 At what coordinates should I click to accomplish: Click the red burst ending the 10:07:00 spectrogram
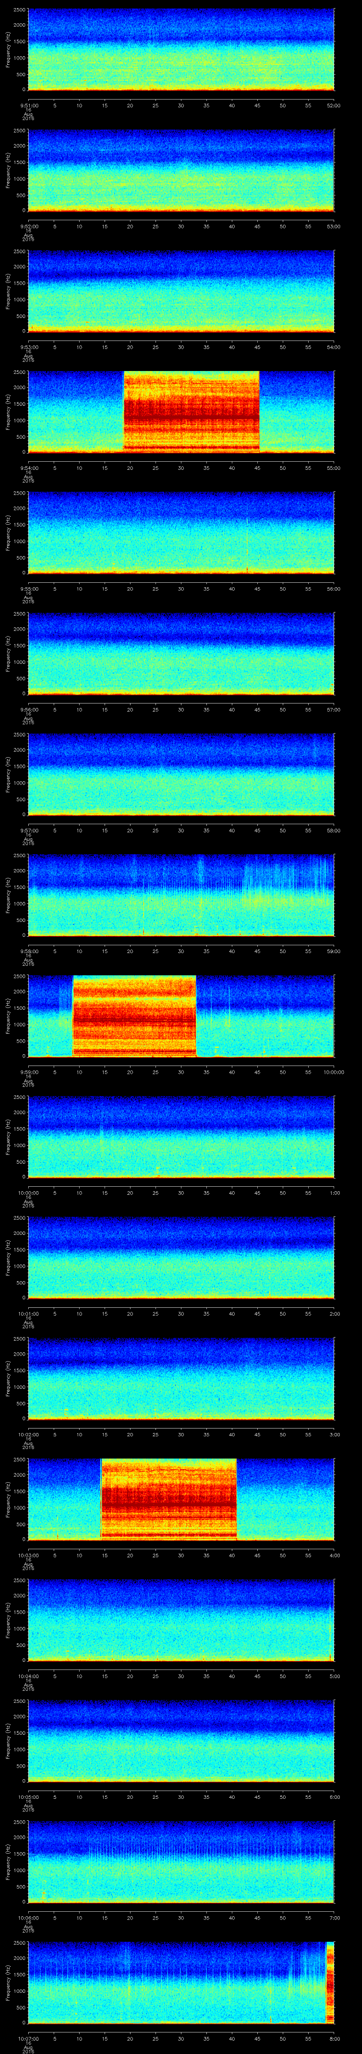point(330,1982)
